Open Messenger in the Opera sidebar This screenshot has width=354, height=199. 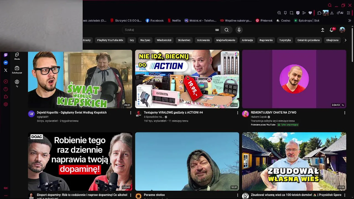[x=6, y=63]
